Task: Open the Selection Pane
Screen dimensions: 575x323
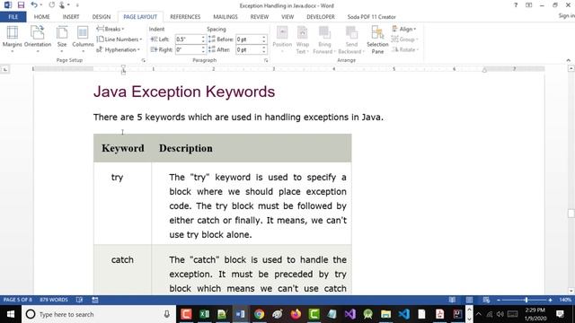Action: (377, 39)
